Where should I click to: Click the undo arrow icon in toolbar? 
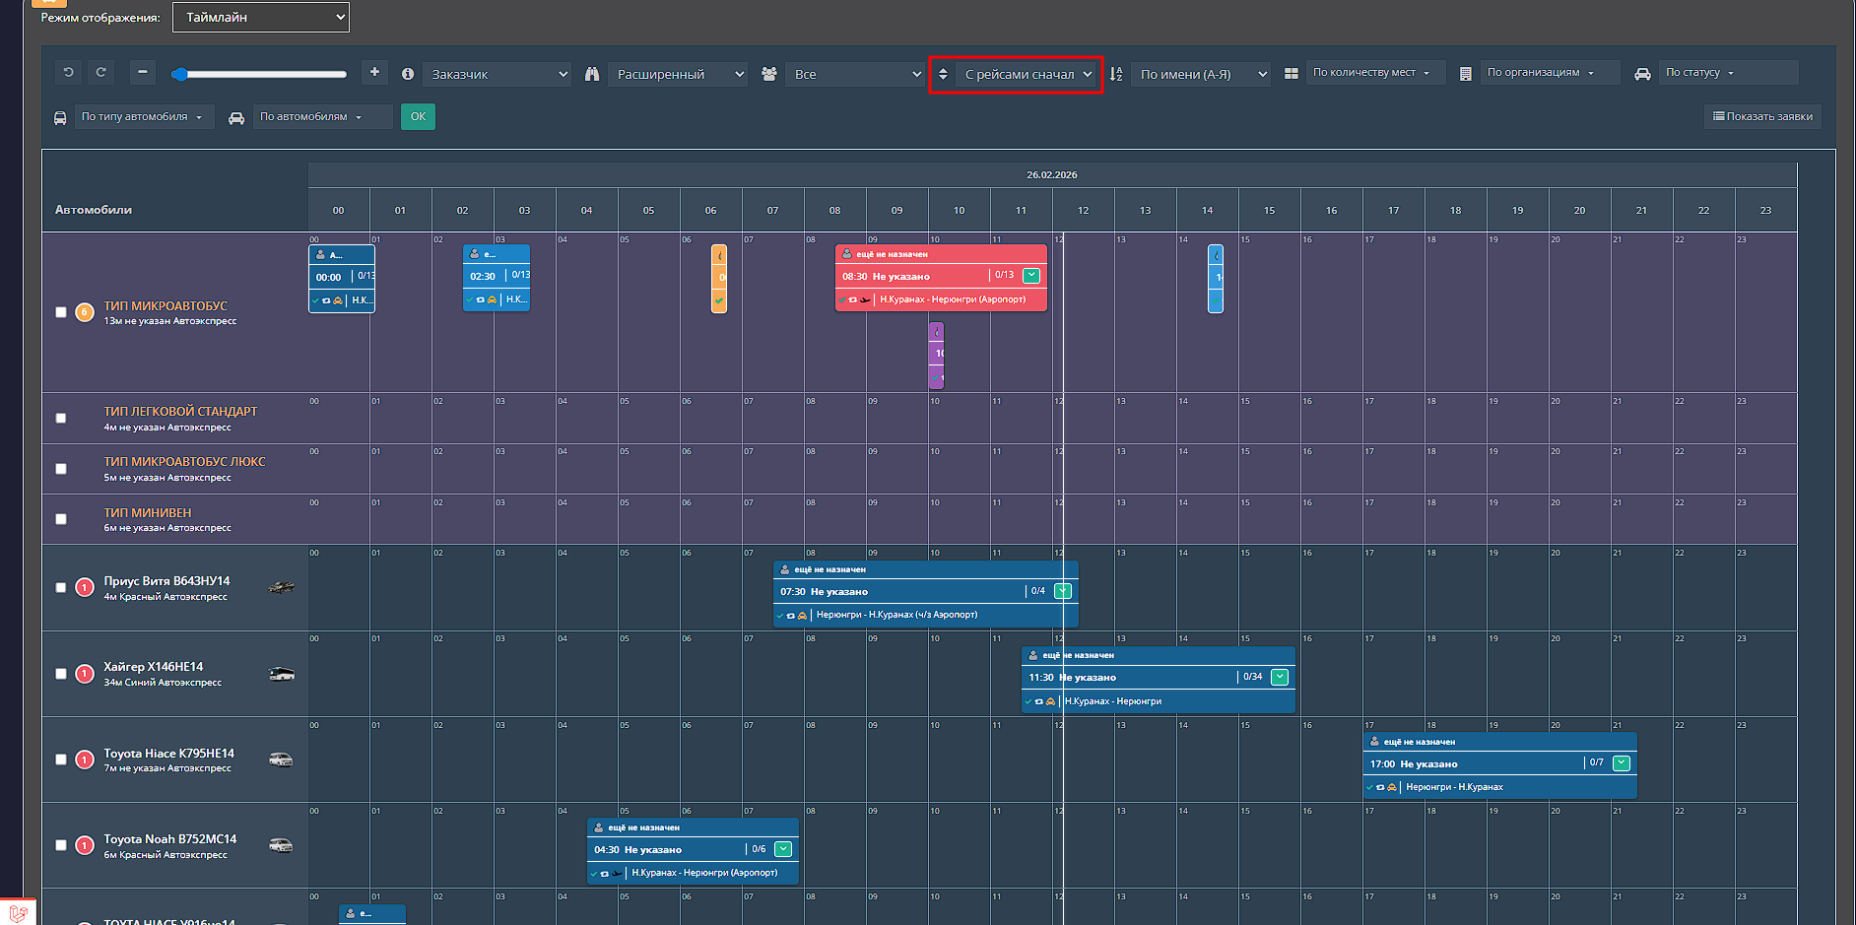[x=68, y=73]
